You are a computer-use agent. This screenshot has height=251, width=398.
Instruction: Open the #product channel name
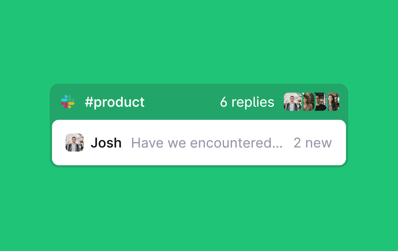point(114,102)
